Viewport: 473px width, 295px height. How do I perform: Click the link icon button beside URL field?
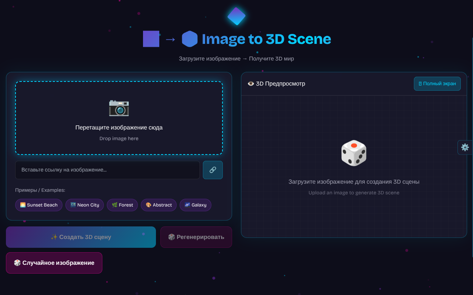coord(212,170)
